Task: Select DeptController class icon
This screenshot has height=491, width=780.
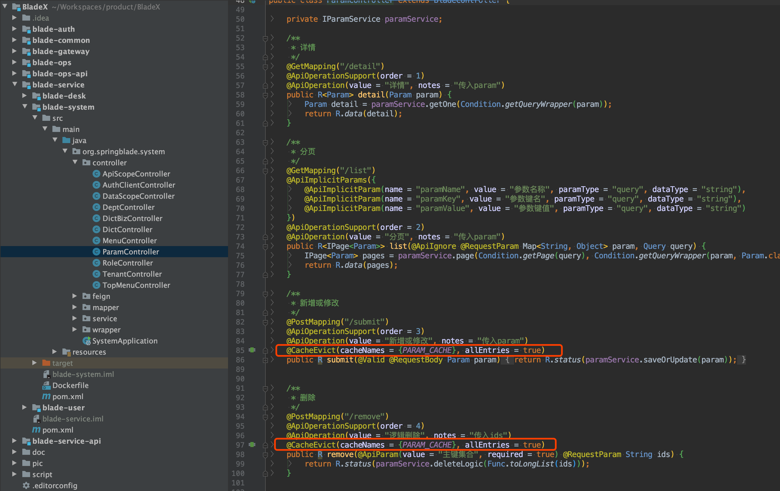Action: [96, 207]
